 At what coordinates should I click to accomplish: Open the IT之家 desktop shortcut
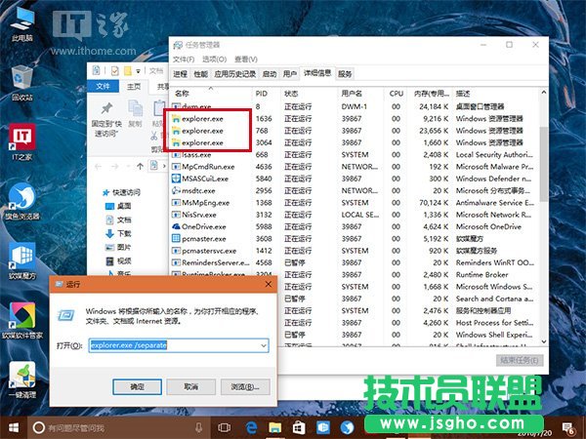22,142
